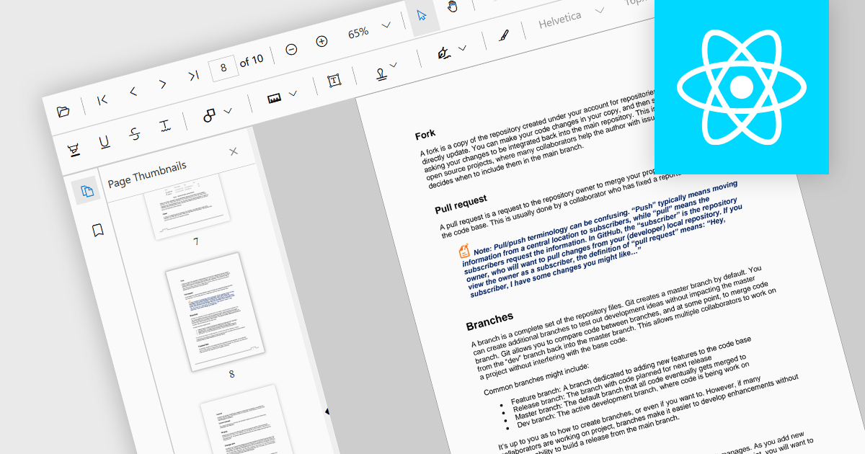Select the Strikethrough annotation tool
Screen dimensions: 865x454
click(135, 134)
